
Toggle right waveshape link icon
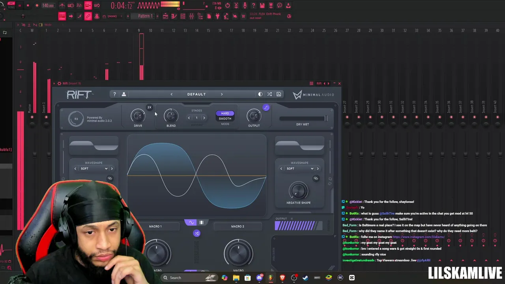316,178
